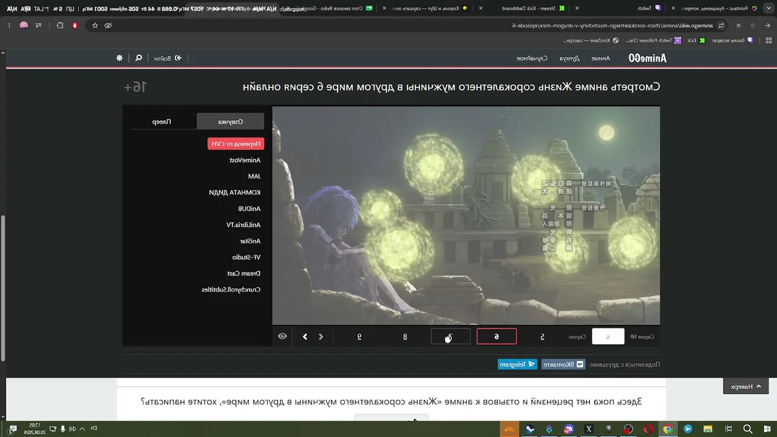
Task: Toggle the watched eye icon under player
Action: coord(282,336)
